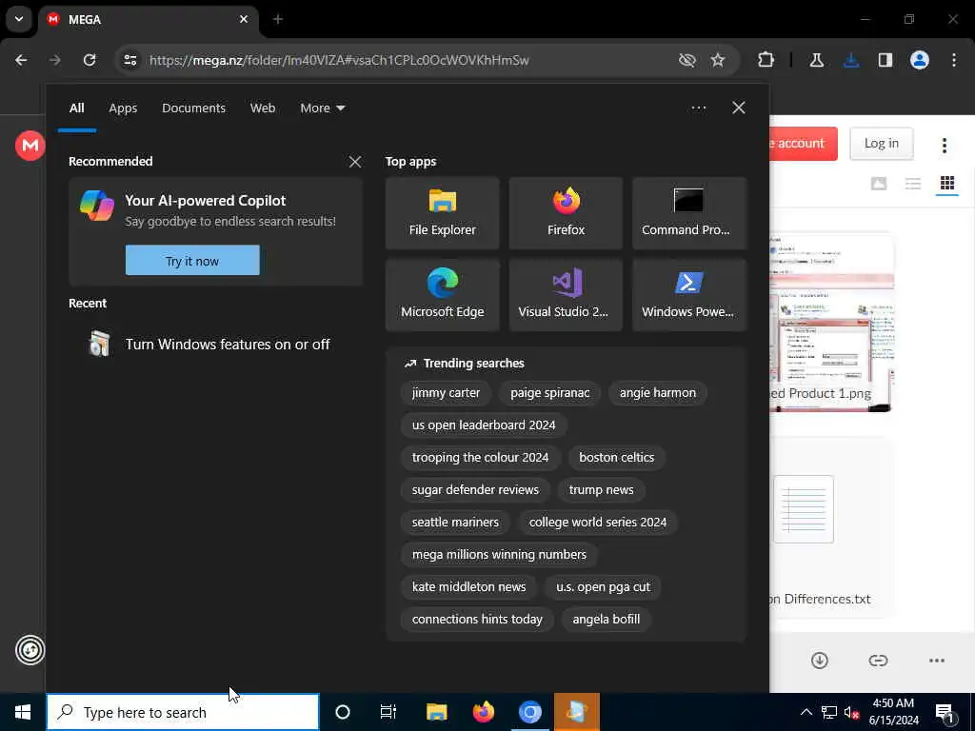Bookmark this page with the star
This screenshot has width=975, height=731.
coord(718,60)
